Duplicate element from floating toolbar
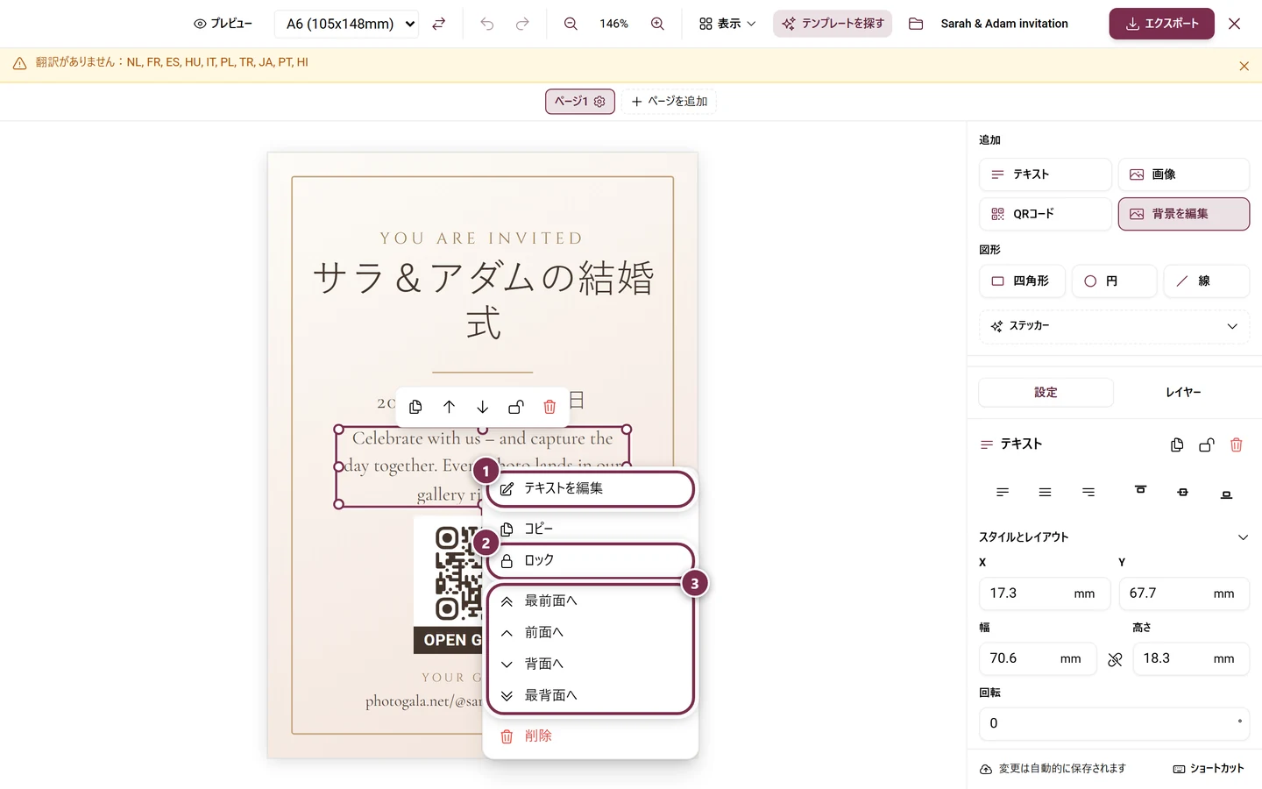 415,407
